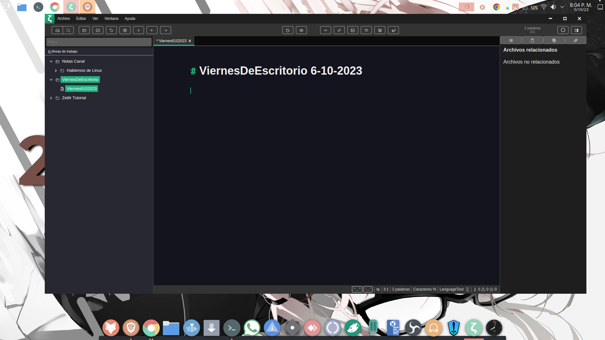Click the 8:04 P. M. clock

[581, 5]
